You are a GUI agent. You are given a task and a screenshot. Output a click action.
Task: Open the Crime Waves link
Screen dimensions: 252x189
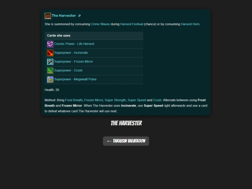click(100, 24)
